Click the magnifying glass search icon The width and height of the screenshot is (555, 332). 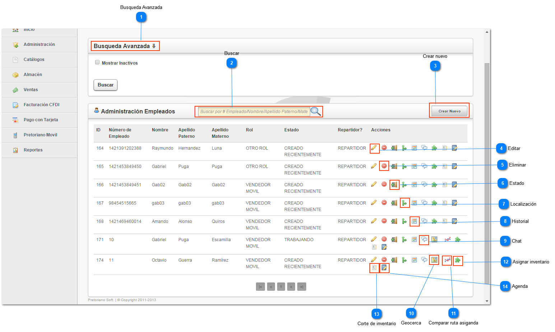point(316,111)
